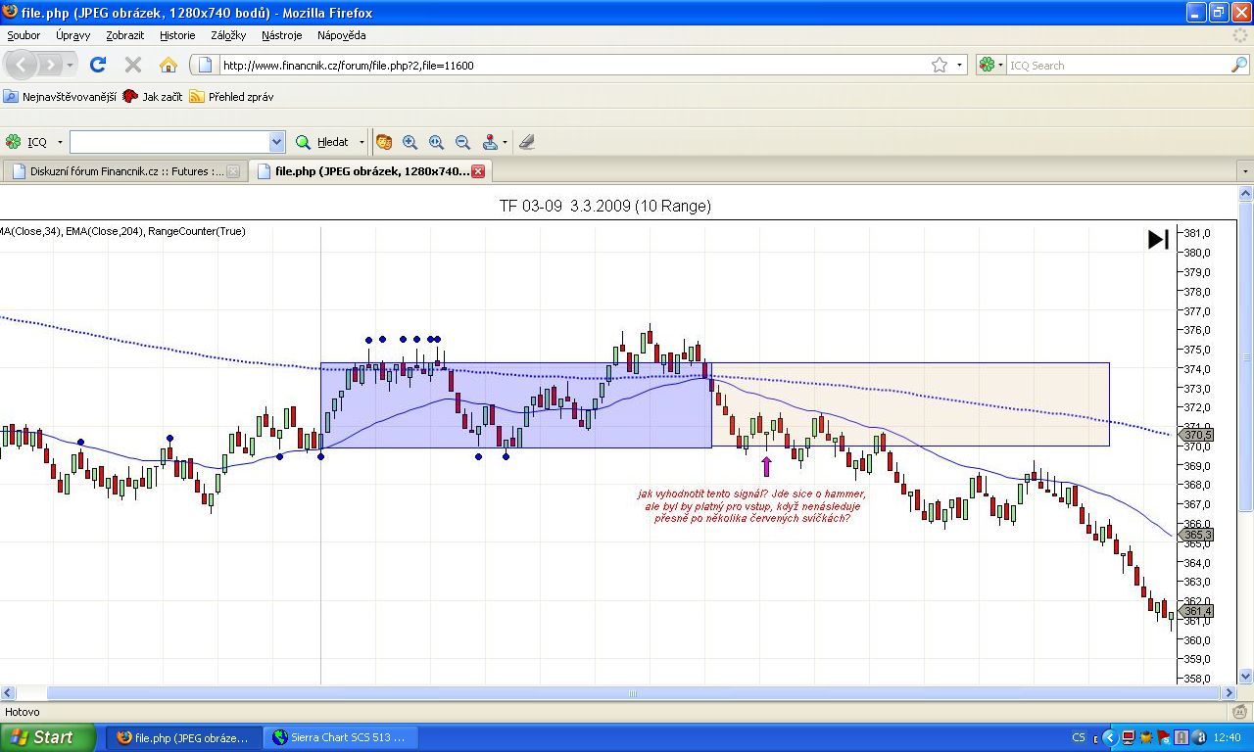Click the horizontal scrollbar right arrow
Image resolution: width=1254 pixels, height=752 pixels.
point(1229,693)
